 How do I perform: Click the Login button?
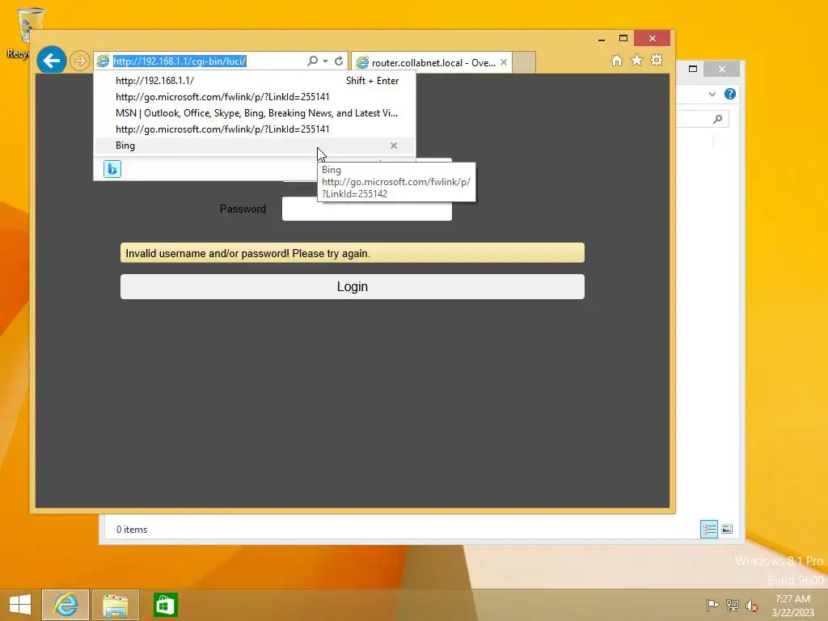pos(353,287)
